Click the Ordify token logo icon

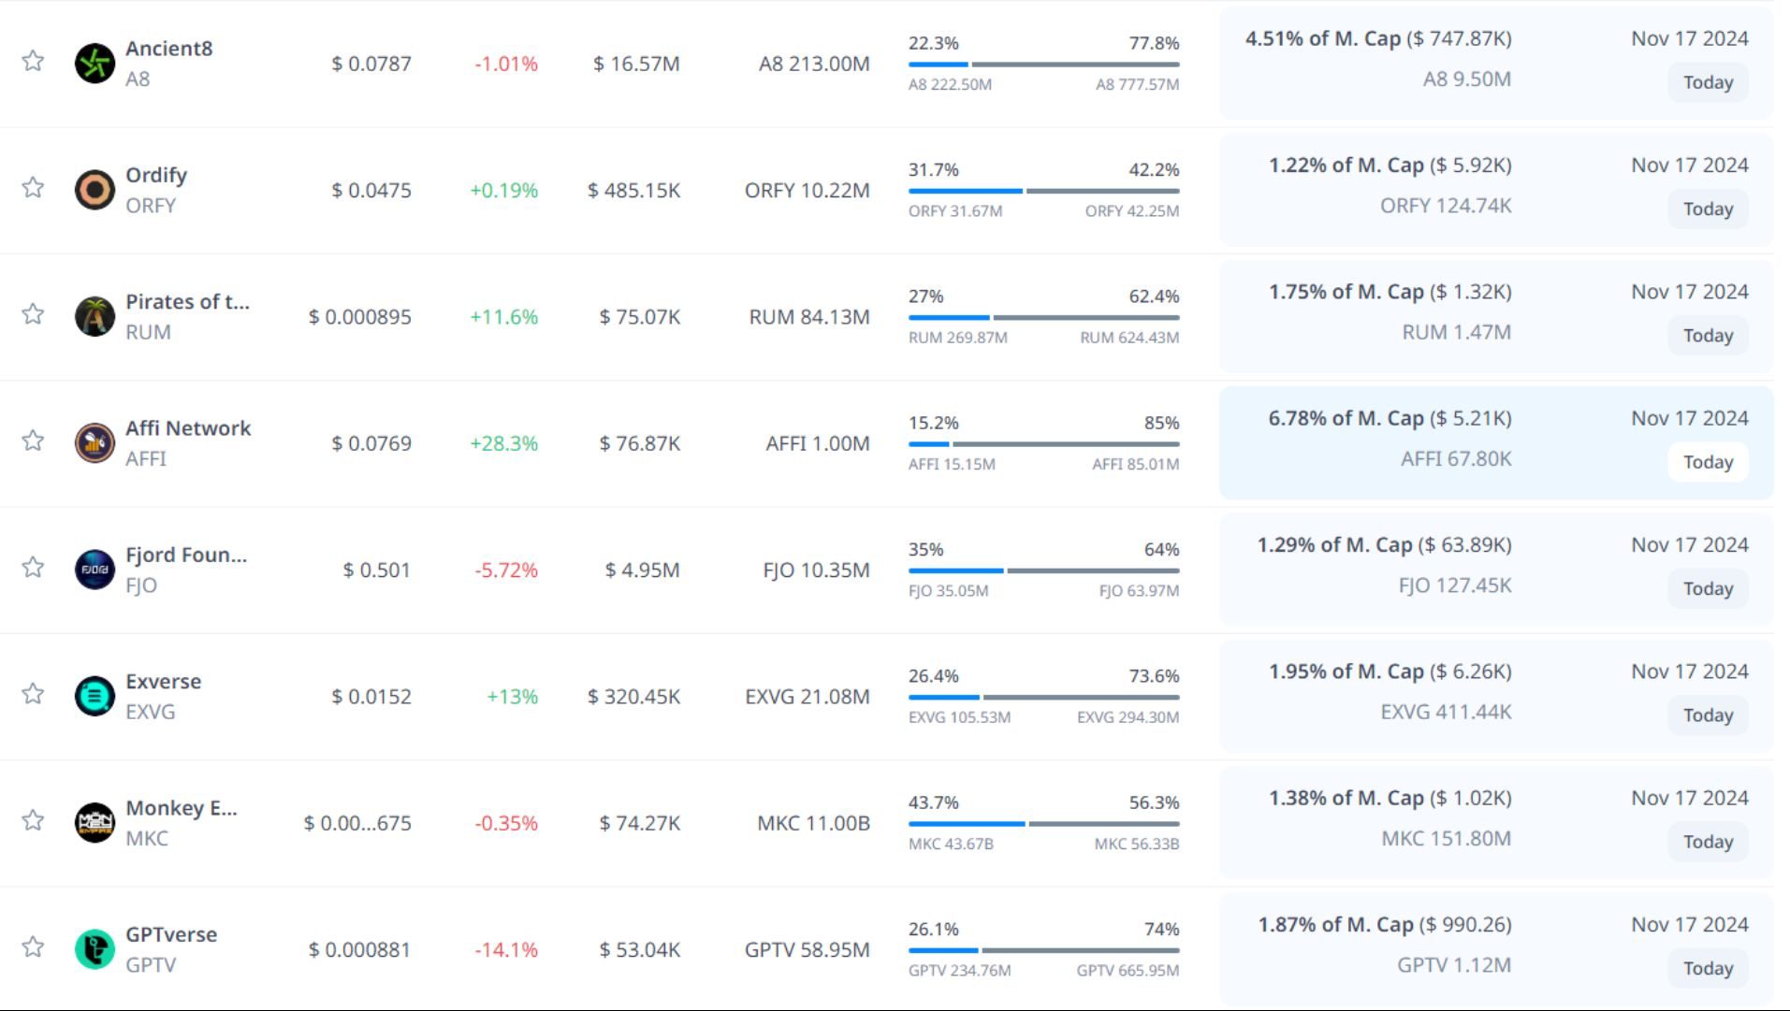(95, 190)
